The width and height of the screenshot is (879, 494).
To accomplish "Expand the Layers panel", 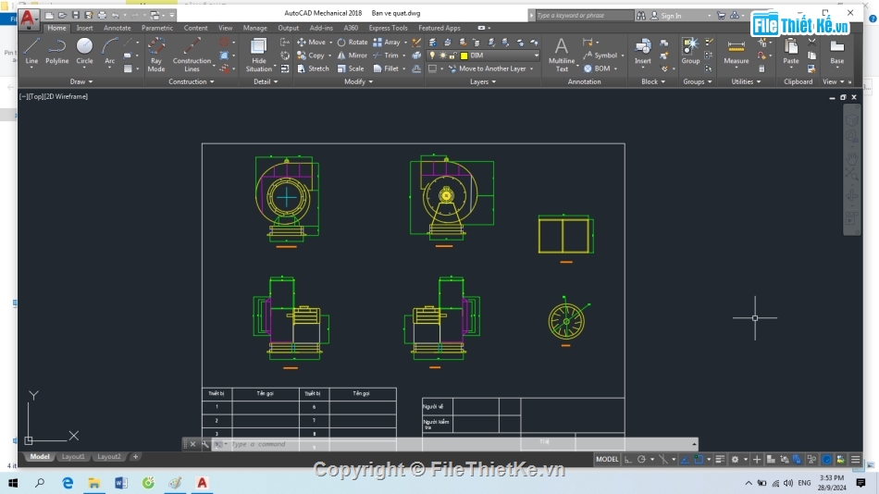I will click(x=483, y=81).
